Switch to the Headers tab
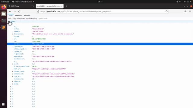Image resolution: width=193 pixels, height=108 pixels. coord(27,16)
